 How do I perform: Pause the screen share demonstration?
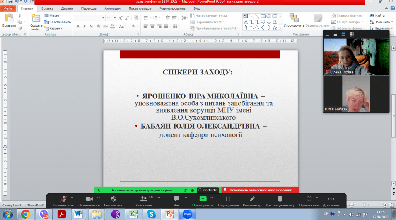(x=228, y=199)
